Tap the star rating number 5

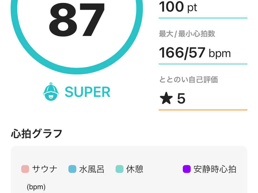click(x=181, y=98)
